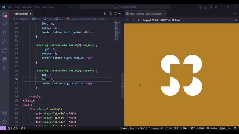
Task: Open the remote window indicator
Action: tap(3, 128)
